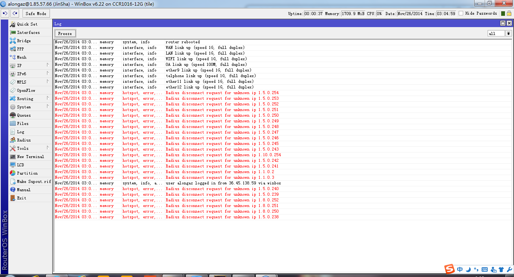The height and width of the screenshot is (277, 514).
Task: Select the 'OA link up' log row
Action: click(283, 65)
